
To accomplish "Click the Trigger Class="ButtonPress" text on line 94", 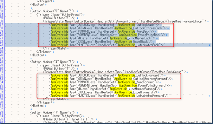I will tap(60, 116).
